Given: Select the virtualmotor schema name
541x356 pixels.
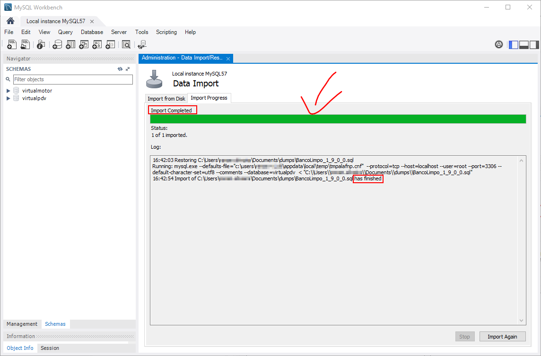Looking at the screenshot, I should 37,91.
